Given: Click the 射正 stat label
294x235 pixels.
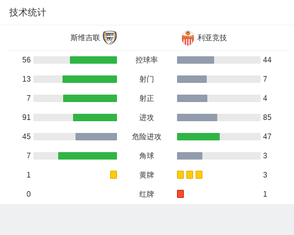Looking at the screenshot, I should 147,98.
